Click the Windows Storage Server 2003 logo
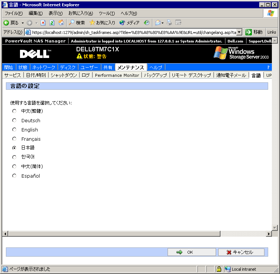 241,53
